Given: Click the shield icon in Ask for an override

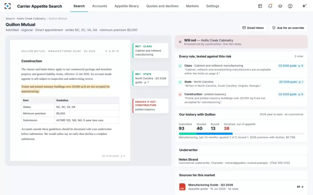Looking at the screenshot, I should point(274,28).
